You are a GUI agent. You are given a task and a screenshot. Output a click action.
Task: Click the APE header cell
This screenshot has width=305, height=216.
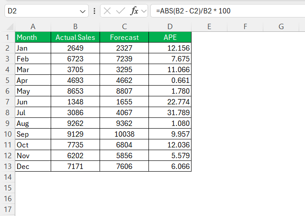click(x=170, y=37)
